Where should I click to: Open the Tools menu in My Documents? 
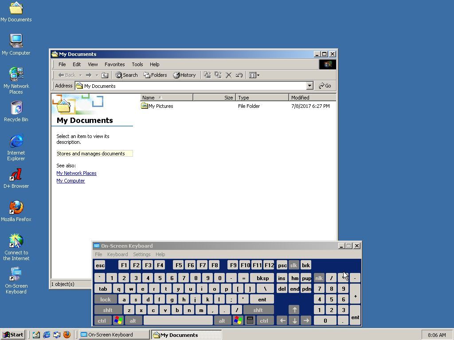coord(137,64)
